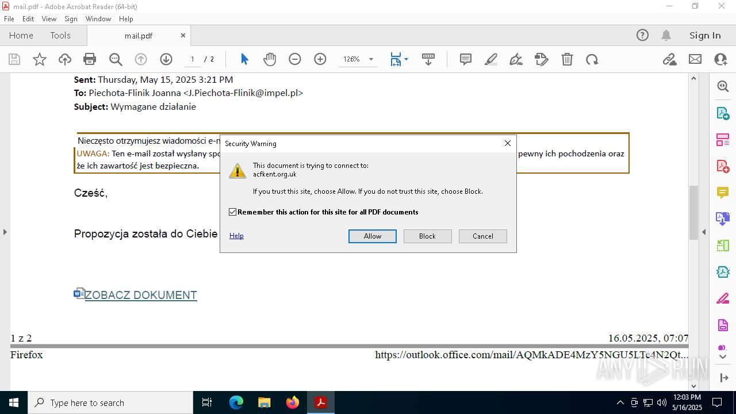This screenshot has height=414, width=736.
Task: Open the Create PDF sidebar tool
Action: click(x=723, y=166)
